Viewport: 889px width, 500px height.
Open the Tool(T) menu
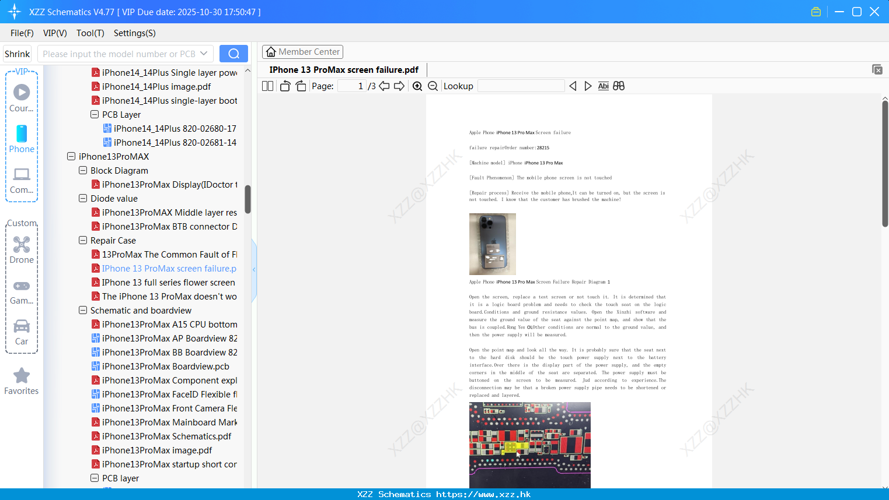click(x=90, y=33)
